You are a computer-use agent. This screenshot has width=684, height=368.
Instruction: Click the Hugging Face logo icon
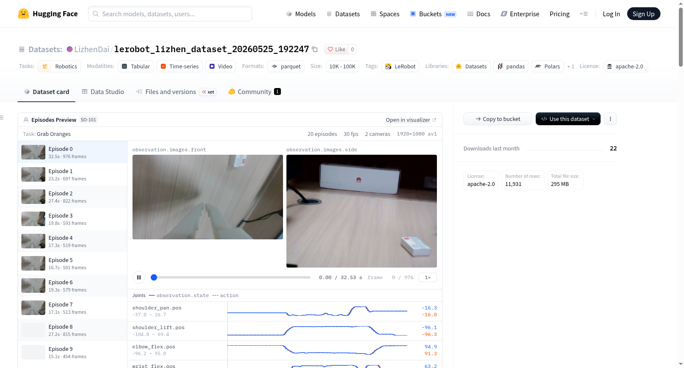coord(24,14)
